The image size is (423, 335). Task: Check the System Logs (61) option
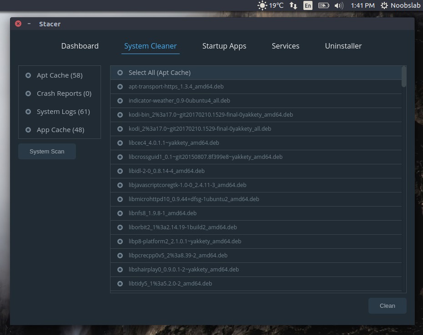pyautogui.click(x=28, y=111)
